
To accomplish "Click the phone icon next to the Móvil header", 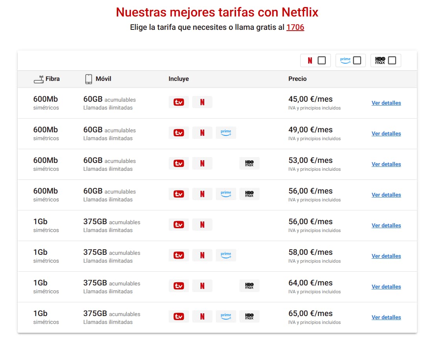I will click(x=88, y=79).
